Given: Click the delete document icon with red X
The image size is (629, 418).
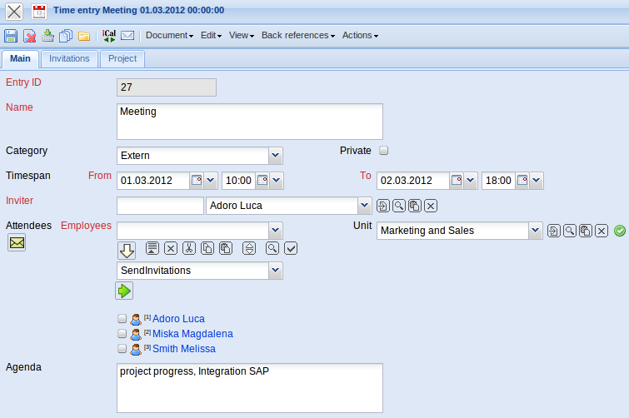Looking at the screenshot, I should tap(29, 36).
